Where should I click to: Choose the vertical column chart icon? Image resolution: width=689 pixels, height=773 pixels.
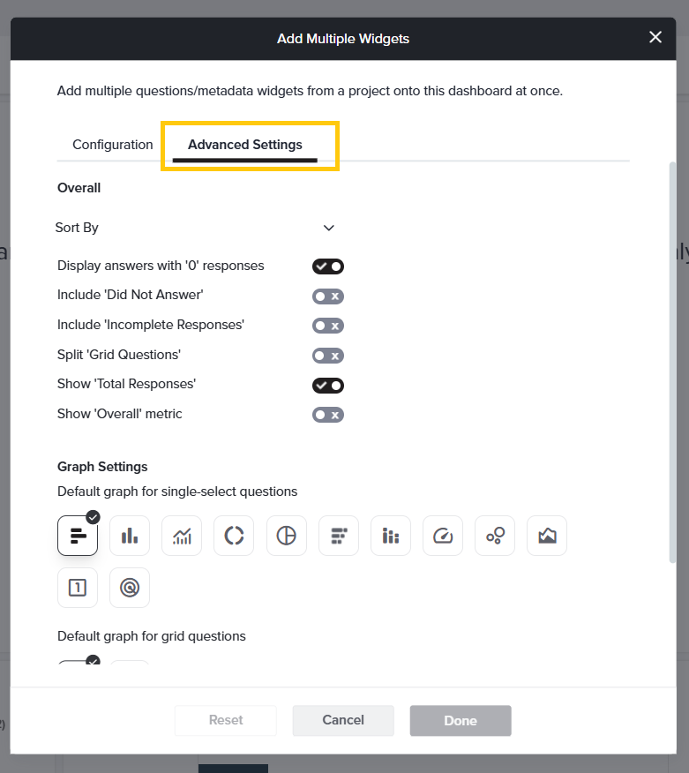[130, 536]
